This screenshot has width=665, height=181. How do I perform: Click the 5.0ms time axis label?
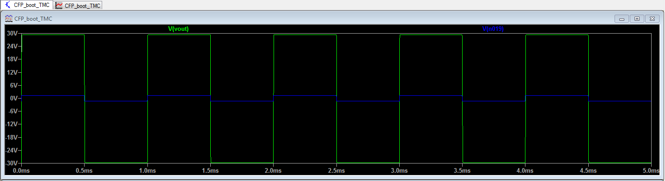[651, 170]
